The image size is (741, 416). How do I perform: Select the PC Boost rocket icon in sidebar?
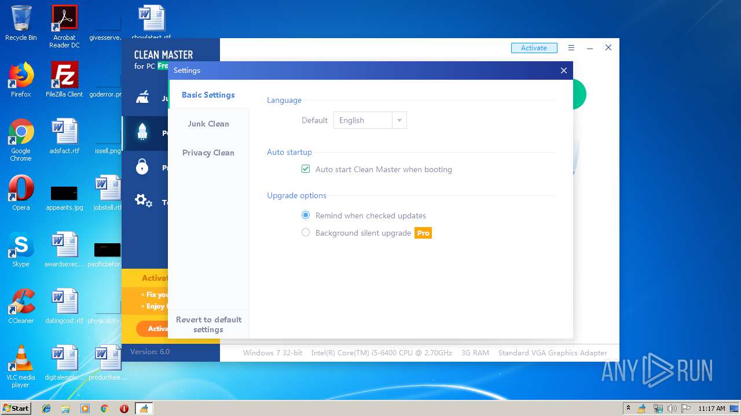142,132
